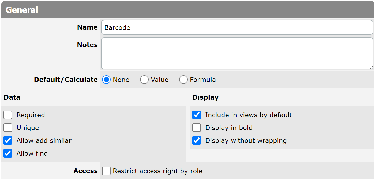The image size is (375, 181).
Task: Select the Formula radio button
Action: pos(183,80)
